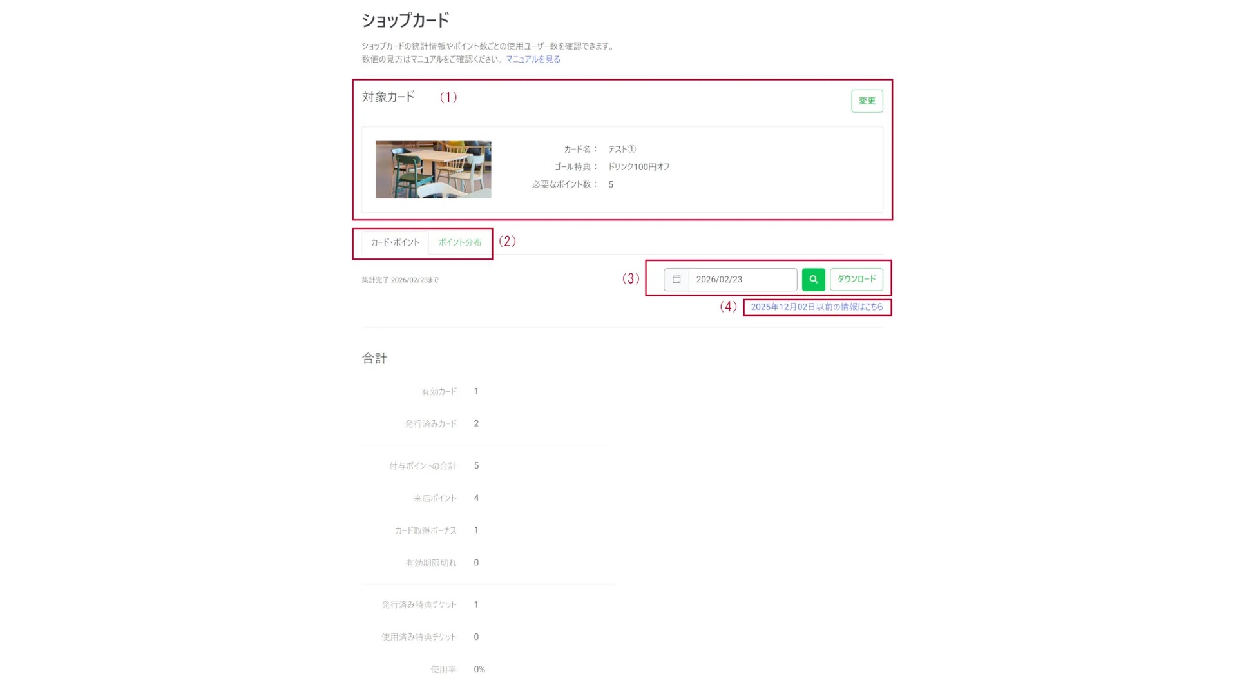
Task: Click the card name テスト① text
Action: 622,150
